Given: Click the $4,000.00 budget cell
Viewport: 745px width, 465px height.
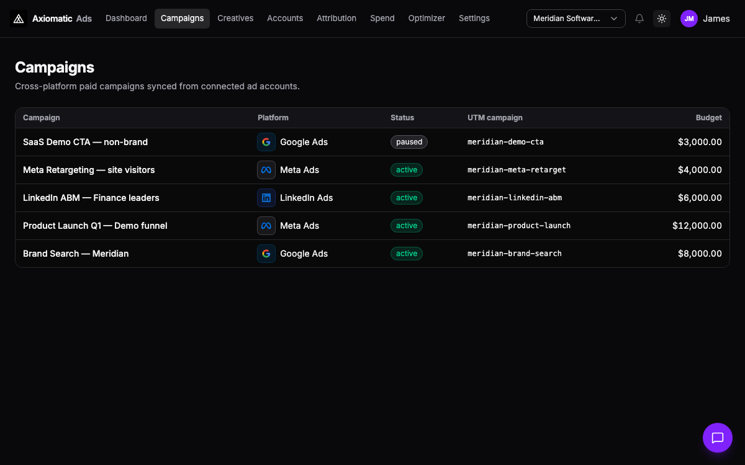Looking at the screenshot, I should point(700,170).
